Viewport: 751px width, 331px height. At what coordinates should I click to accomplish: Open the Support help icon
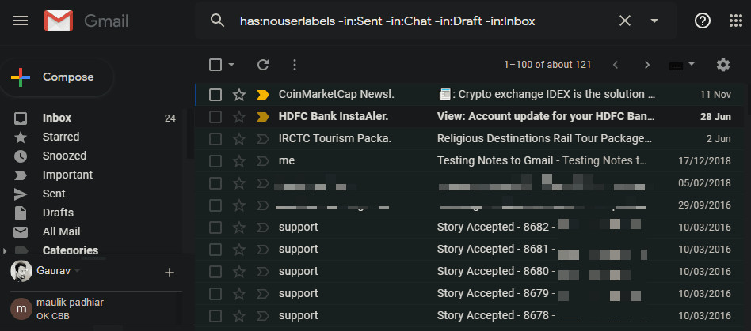[x=702, y=21]
